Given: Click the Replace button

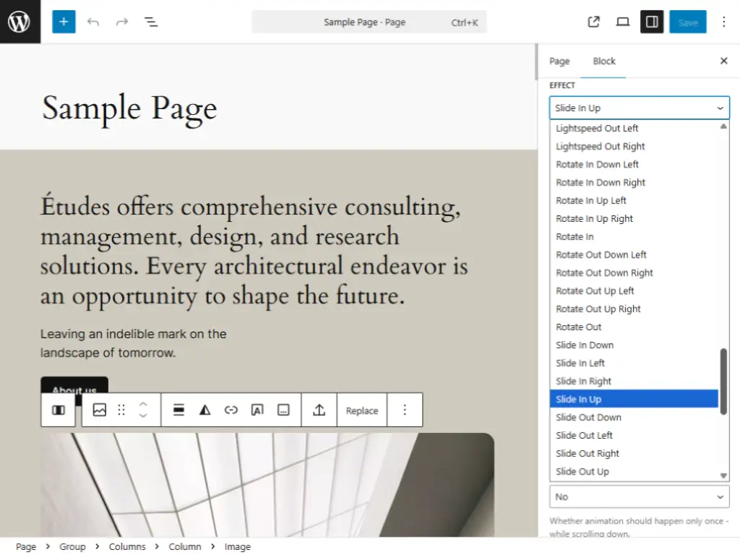Looking at the screenshot, I should 361,410.
